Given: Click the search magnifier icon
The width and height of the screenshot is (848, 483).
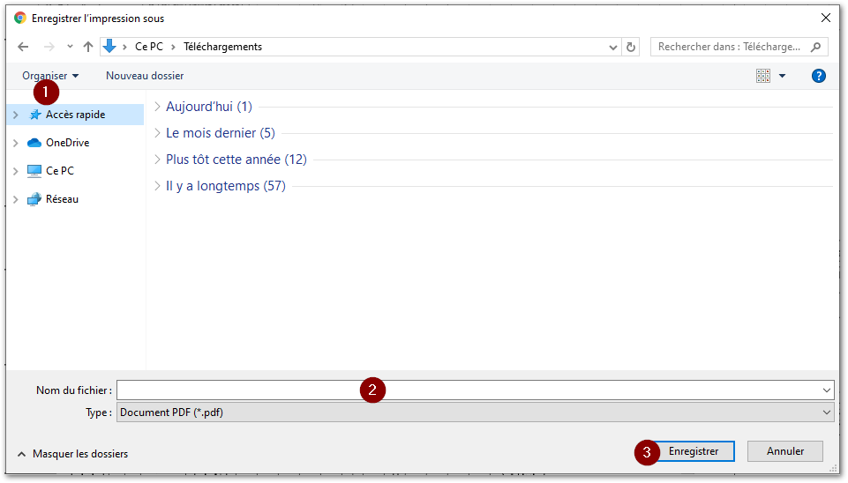Looking at the screenshot, I should [815, 47].
